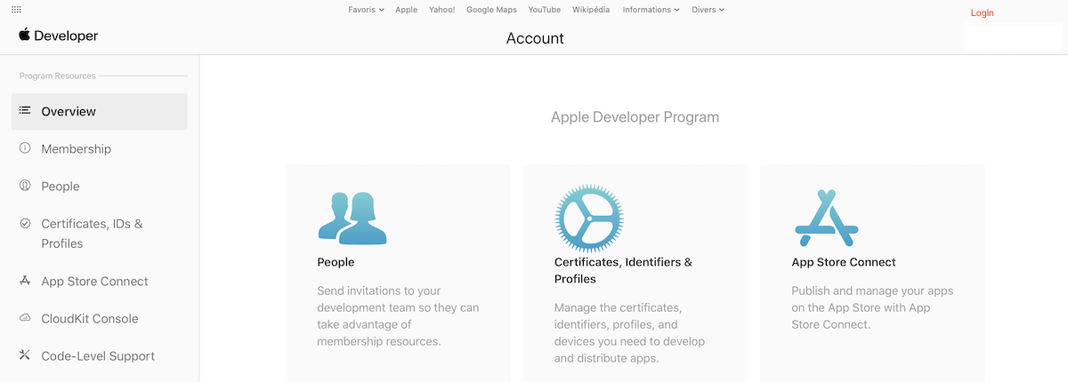1068x382 pixels.
Task: Click the Certificates checkmark badge icon in the sidebar
Action: 25,224
